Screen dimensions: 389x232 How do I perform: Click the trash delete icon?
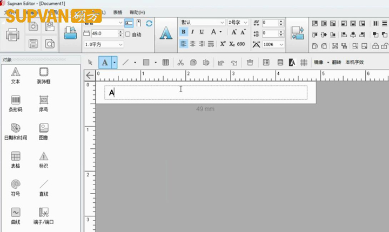click(x=250, y=63)
